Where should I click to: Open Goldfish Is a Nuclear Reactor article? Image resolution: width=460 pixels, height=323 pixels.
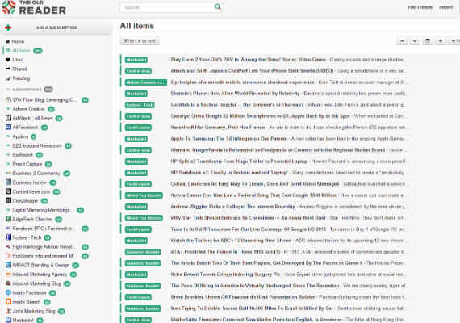237,105
